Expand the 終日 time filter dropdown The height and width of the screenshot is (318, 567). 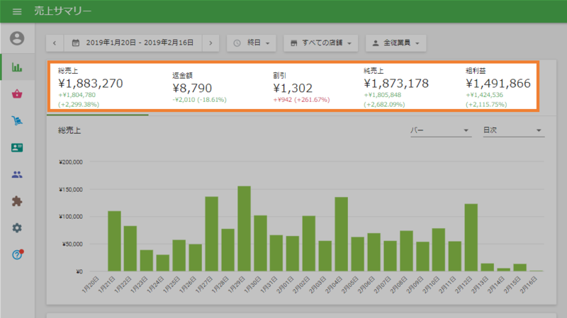coord(252,43)
